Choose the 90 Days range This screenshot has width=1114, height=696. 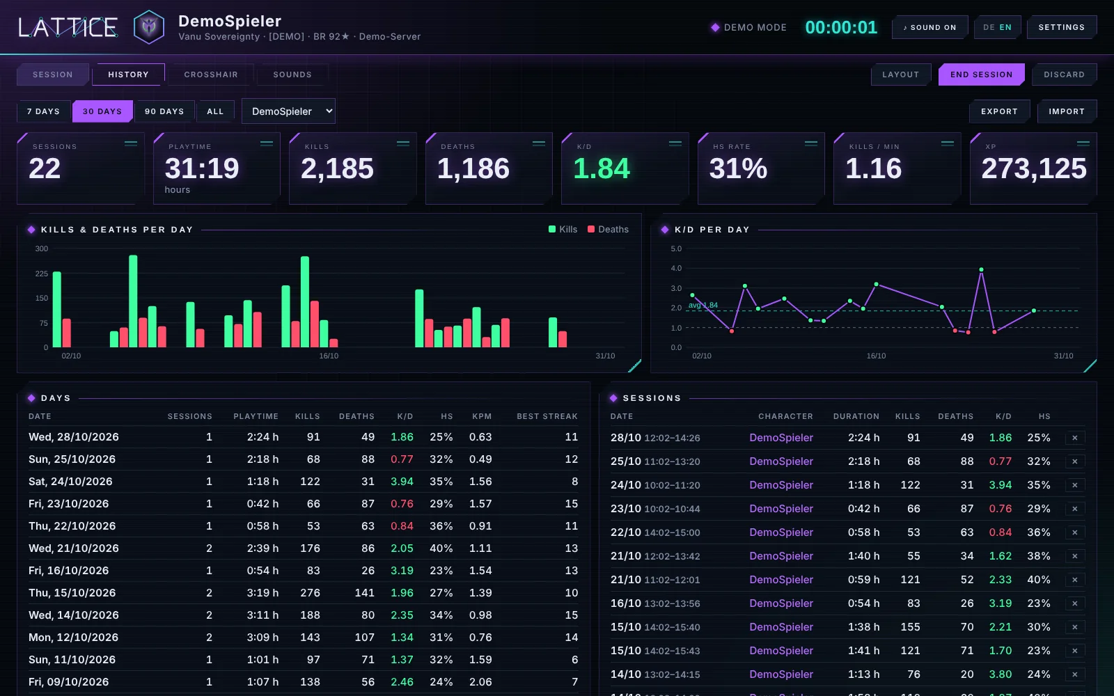coord(164,111)
